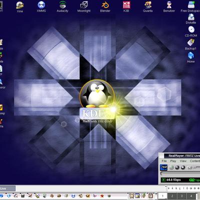
Task: Click the red star icon in the panel
Action: 102,195
